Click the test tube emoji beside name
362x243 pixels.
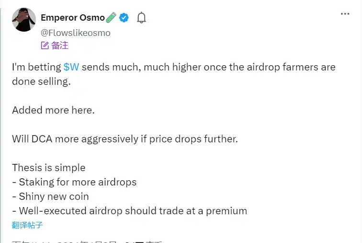(x=112, y=18)
